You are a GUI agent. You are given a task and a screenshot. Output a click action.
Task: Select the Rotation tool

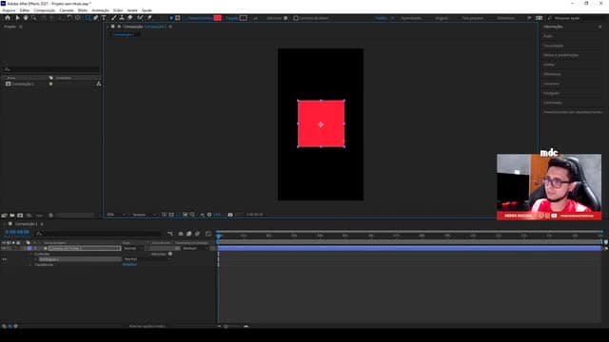pyautogui.click(x=69, y=18)
